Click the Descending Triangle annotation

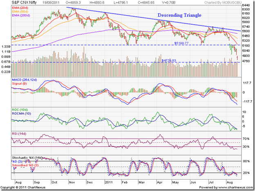pos(179,15)
